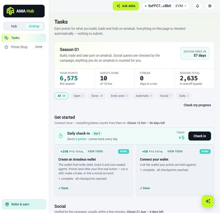Image resolution: width=220 pixels, height=213 pixels.
Task: Click the day 0 badge
Action: pos(97,133)
